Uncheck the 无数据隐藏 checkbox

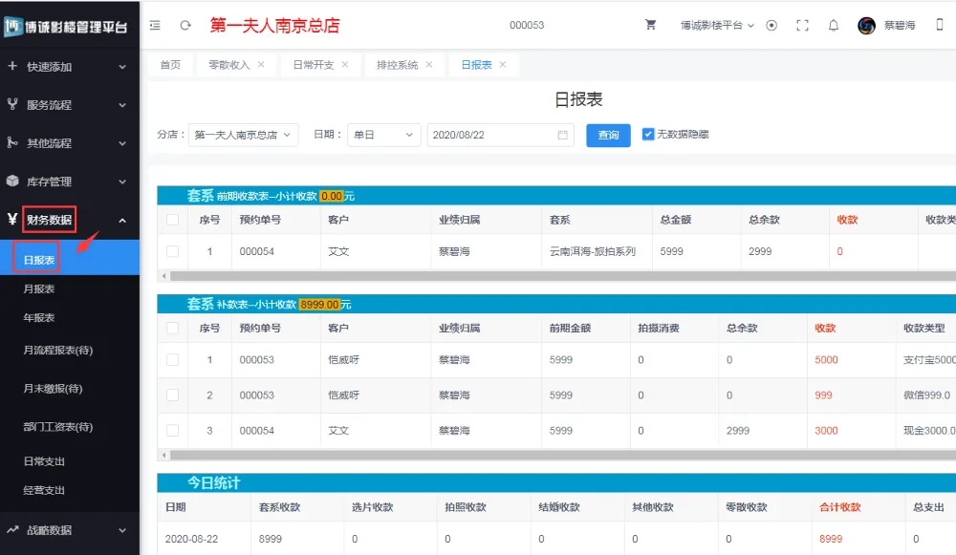click(648, 135)
